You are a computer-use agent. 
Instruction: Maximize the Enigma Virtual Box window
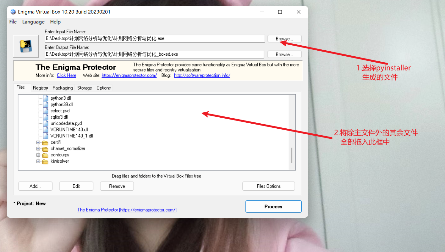click(280, 12)
